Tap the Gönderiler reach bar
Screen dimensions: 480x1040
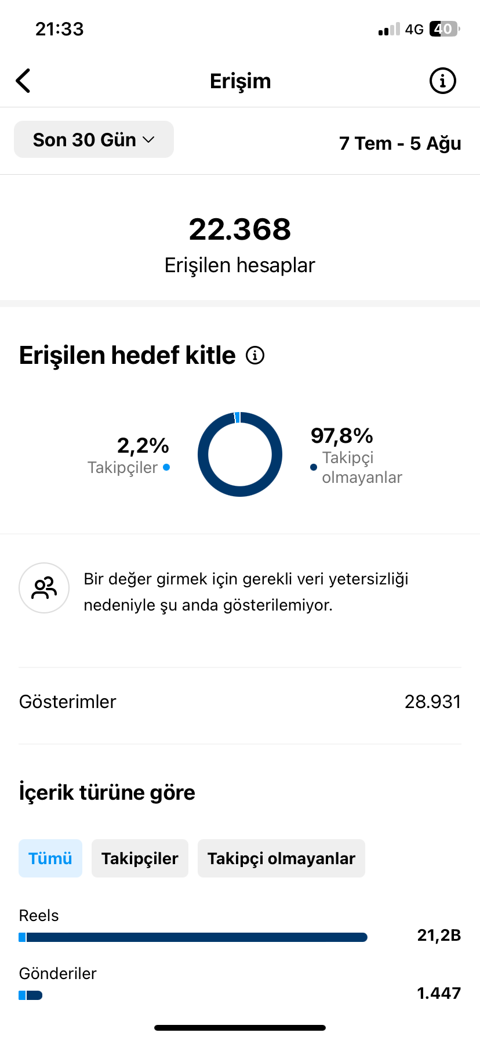(x=31, y=995)
